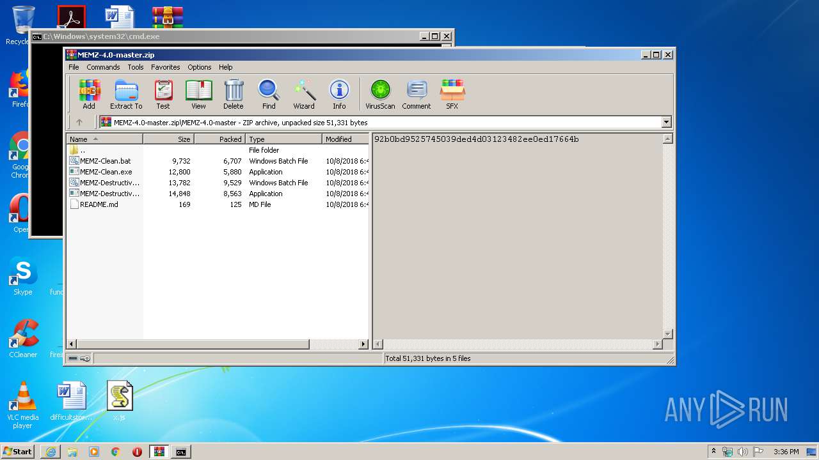
Task: Click the drive/key status bar icon
Action: [79, 358]
